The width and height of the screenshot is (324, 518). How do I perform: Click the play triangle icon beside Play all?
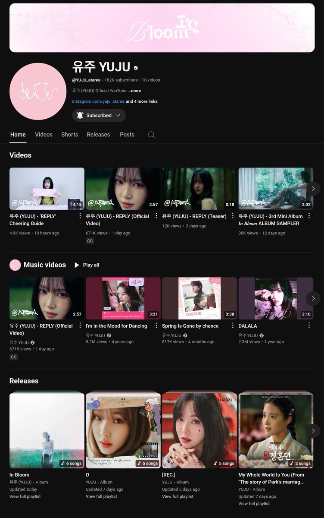point(77,265)
